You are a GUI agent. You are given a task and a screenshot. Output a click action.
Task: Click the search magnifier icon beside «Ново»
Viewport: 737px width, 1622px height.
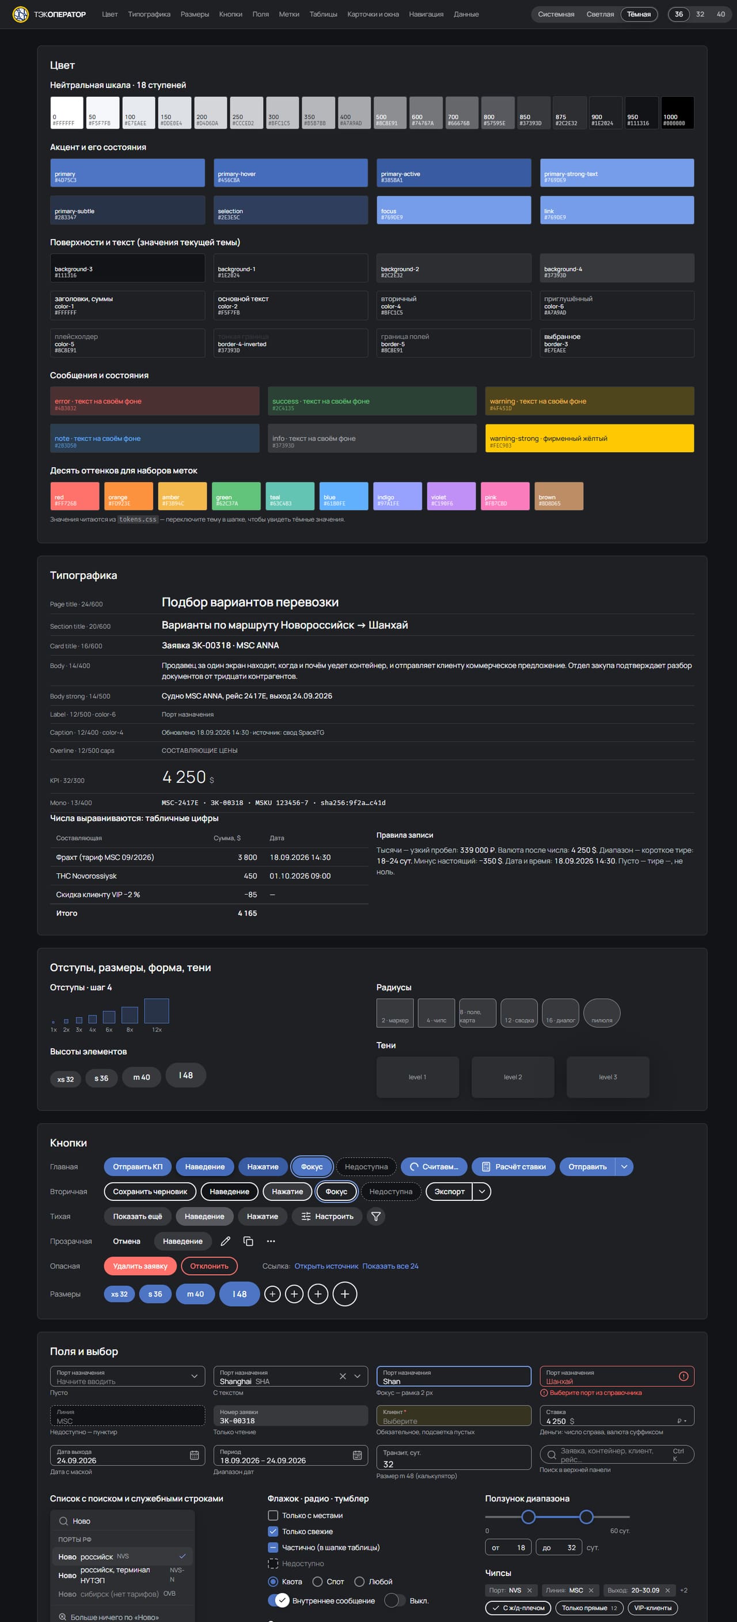point(63,1521)
